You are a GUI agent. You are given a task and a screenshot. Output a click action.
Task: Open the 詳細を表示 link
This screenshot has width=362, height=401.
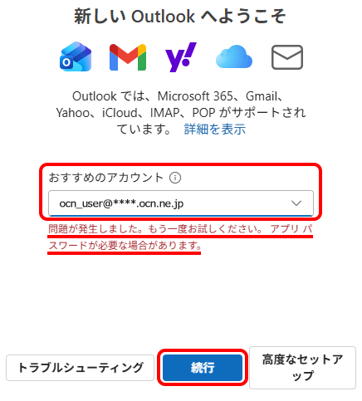click(215, 130)
